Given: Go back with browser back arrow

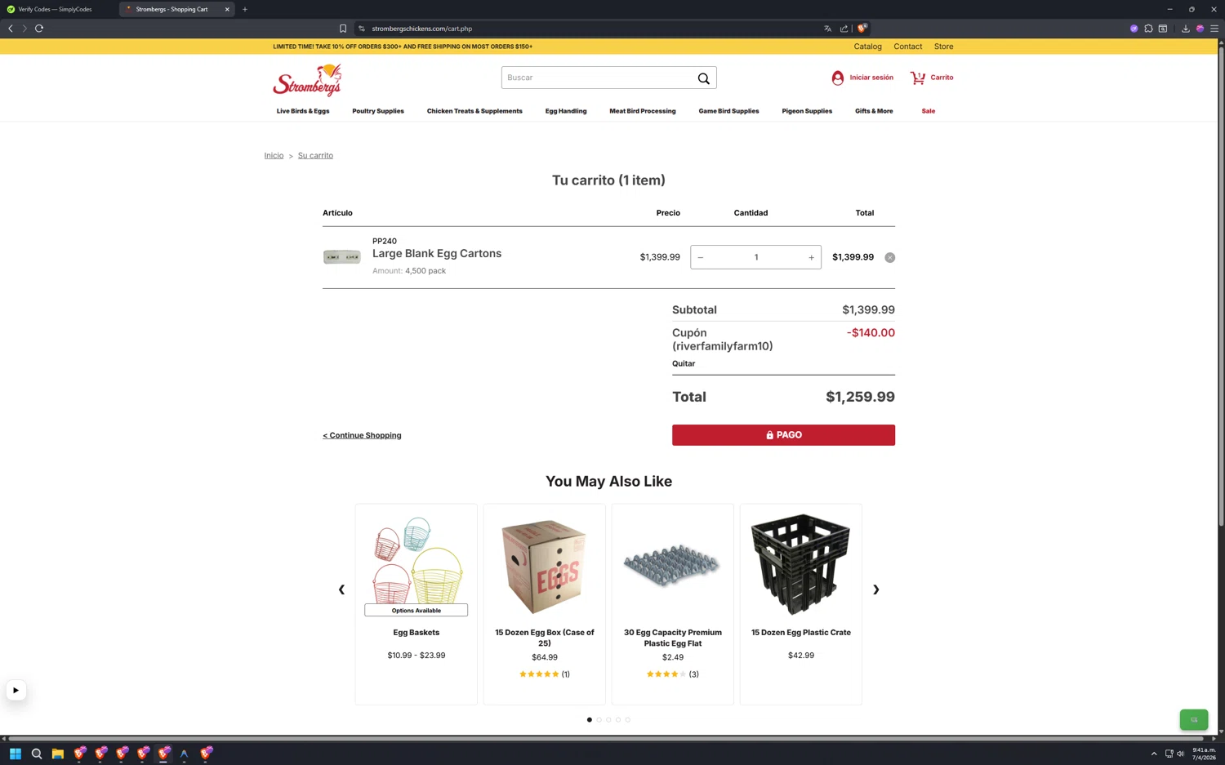Looking at the screenshot, I should pyautogui.click(x=11, y=29).
